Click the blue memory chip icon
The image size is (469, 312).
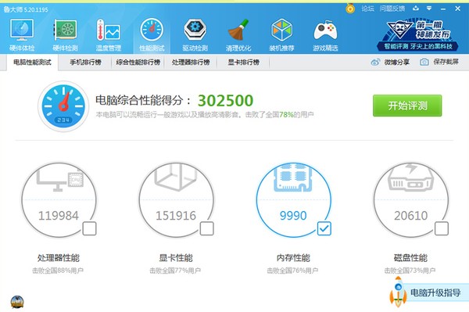click(293, 178)
